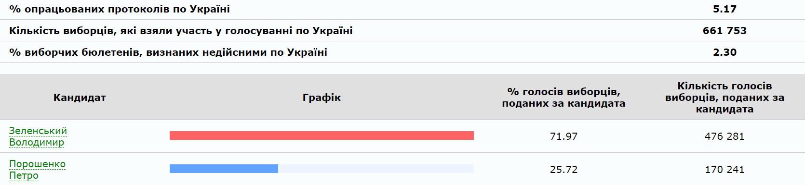Click the '% виборчих бюлетенів, визнаних недійсними' label
805x185 pixels.
point(168,52)
